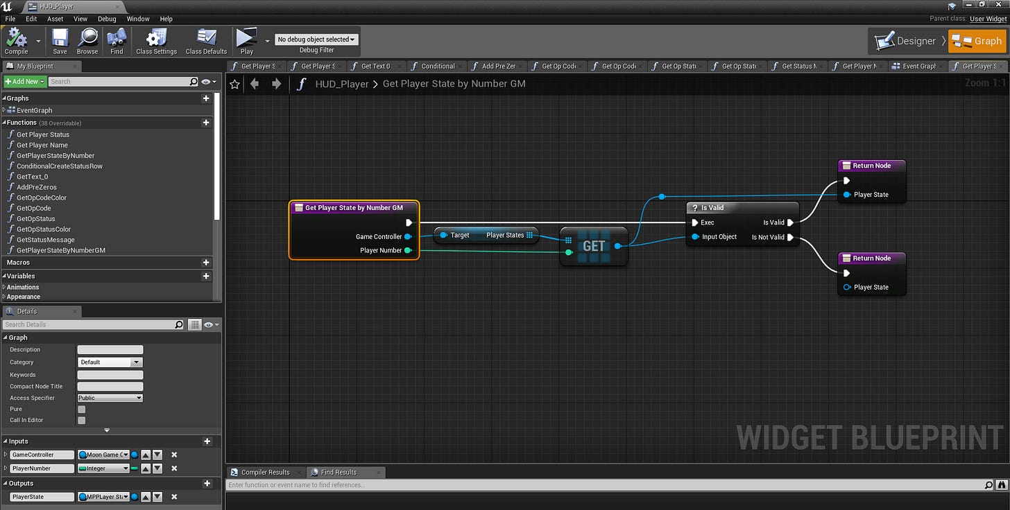Bookmark graph with the star icon
The image size is (1010, 510).
[x=234, y=84]
